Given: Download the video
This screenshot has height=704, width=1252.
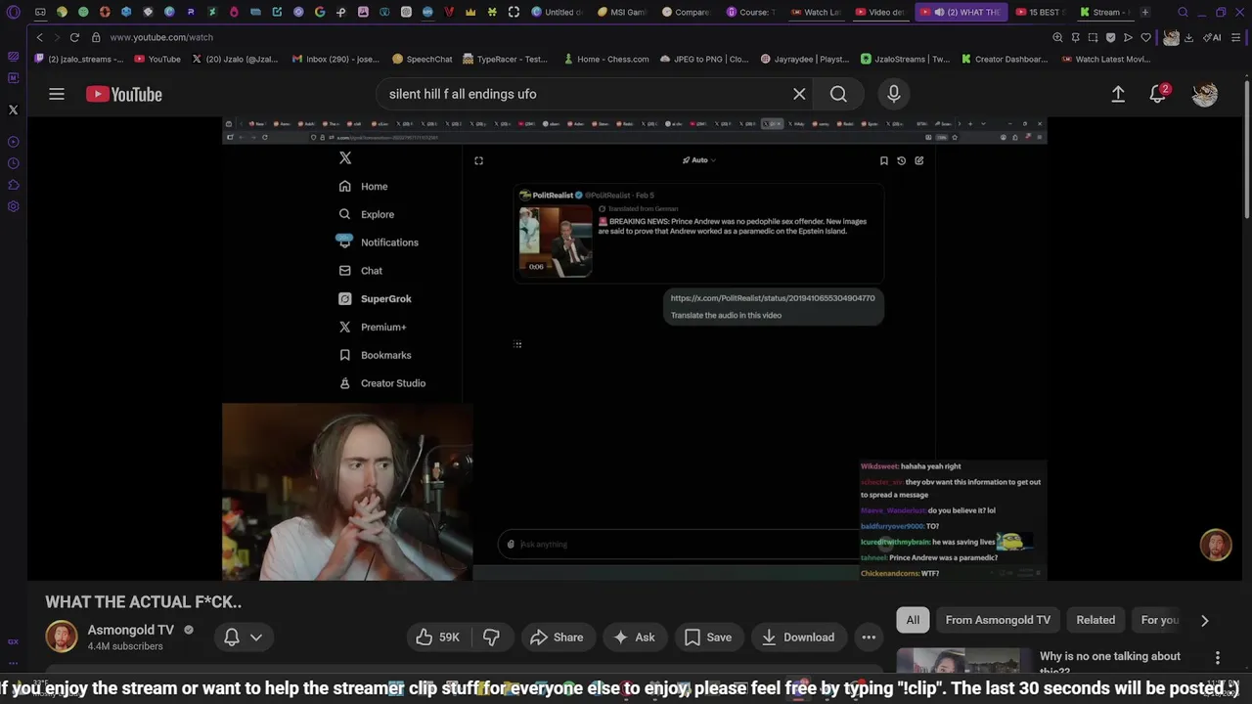Looking at the screenshot, I should click(x=798, y=637).
